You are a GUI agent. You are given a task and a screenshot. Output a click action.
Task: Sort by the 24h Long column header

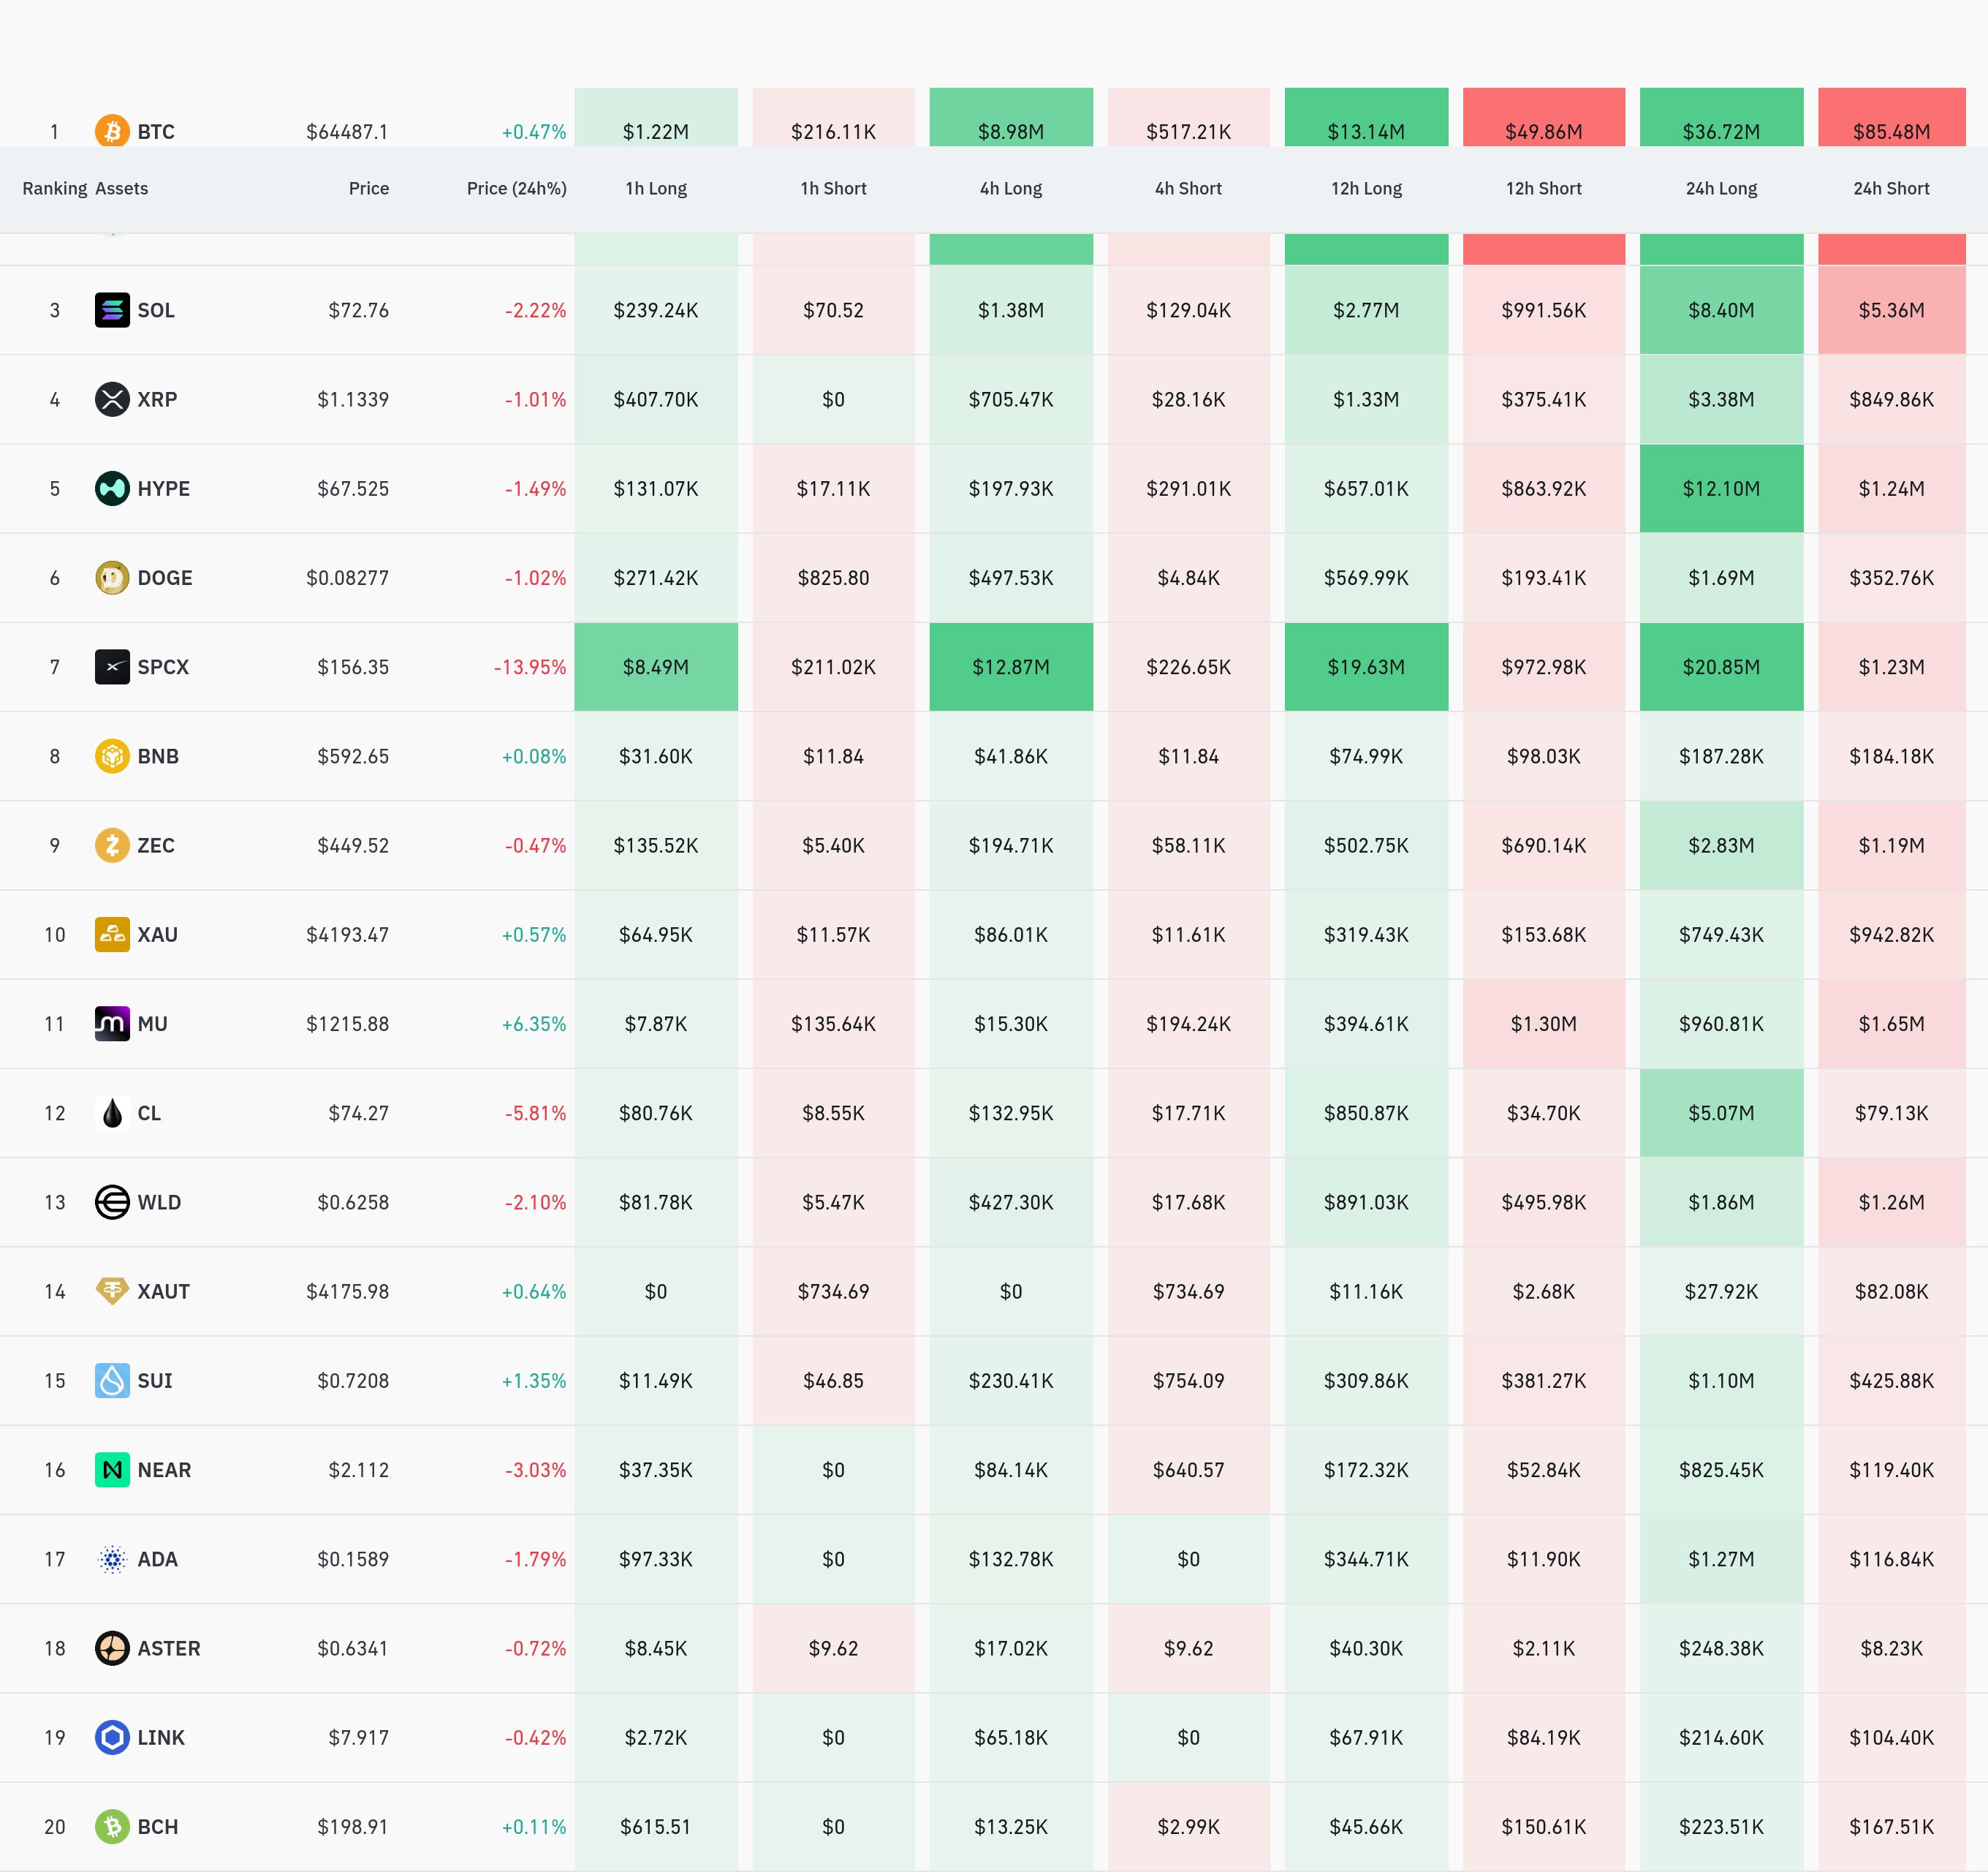tap(1721, 188)
